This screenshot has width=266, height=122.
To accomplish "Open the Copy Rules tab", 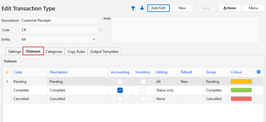I will pos(76,51).
